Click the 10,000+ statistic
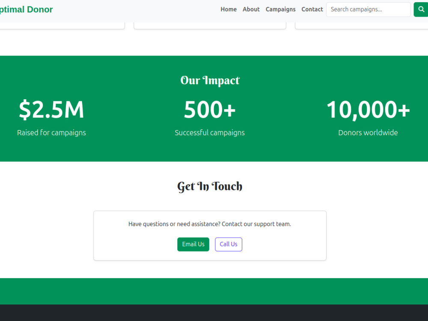The width and height of the screenshot is (428, 321). coord(368,110)
